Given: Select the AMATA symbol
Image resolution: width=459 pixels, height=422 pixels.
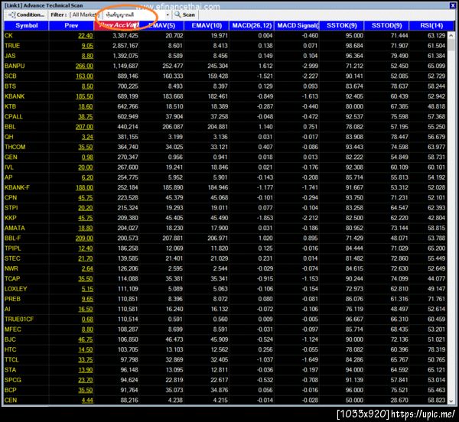Looking at the screenshot, I should point(15,228).
